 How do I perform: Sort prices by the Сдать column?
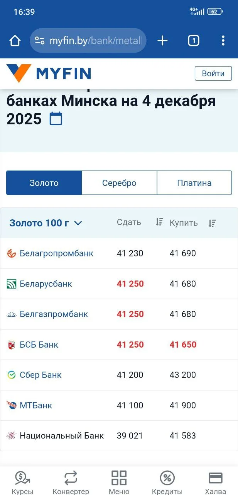pos(159,223)
